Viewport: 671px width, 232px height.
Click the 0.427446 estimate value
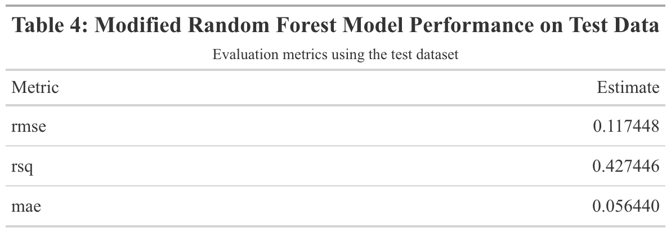626,166
